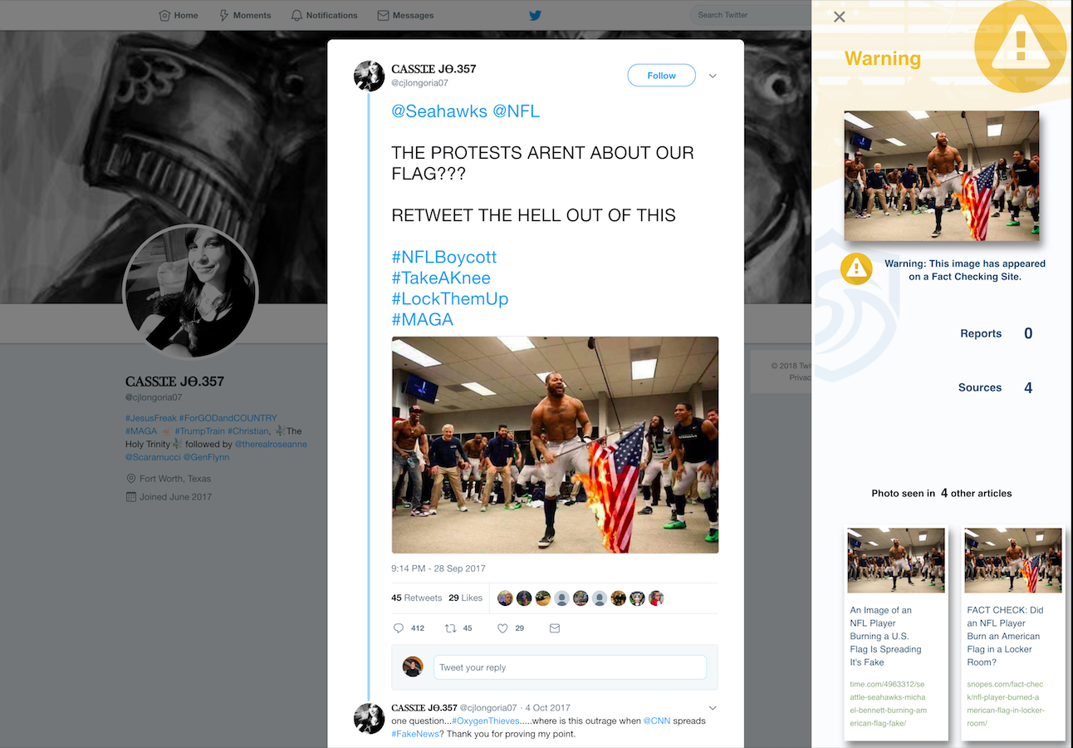Expand options chevron on Oct 4 reply
Viewport: 1073px width, 748px height.
coord(713,708)
